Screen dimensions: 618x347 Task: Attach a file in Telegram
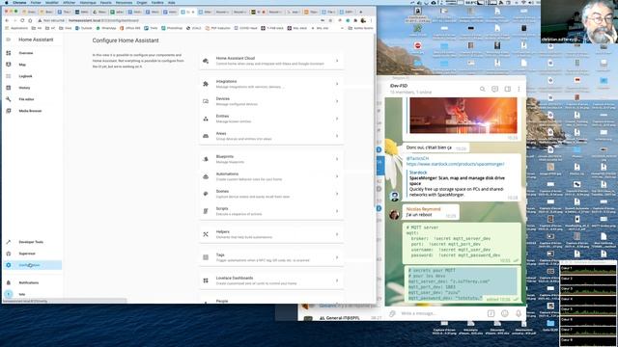click(x=392, y=313)
